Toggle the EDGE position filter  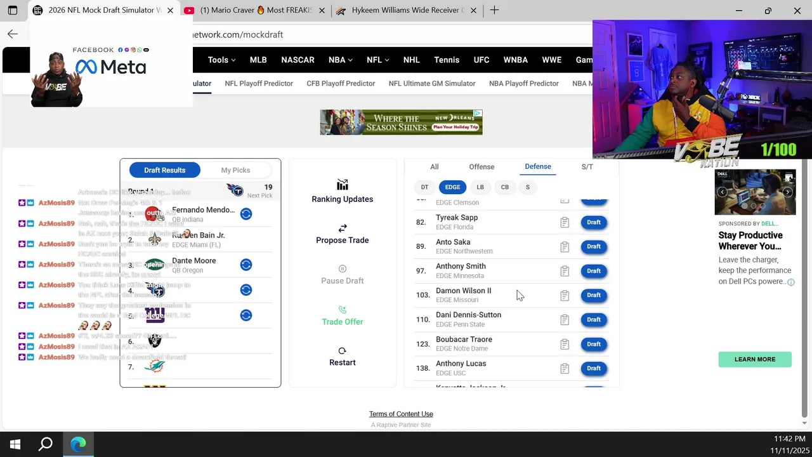click(452, 187)
